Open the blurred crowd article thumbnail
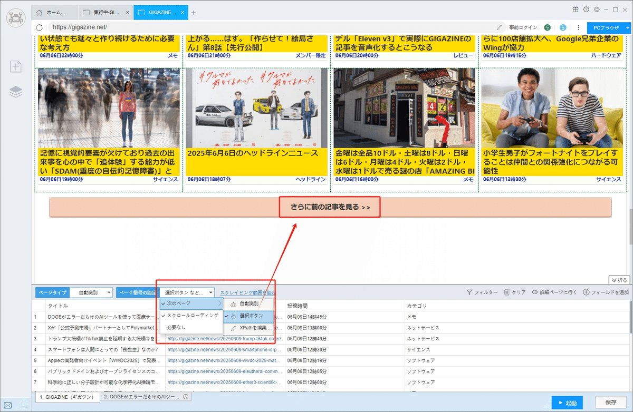Image resolution: width=633 pixels, height=412 pixels. pos(109,107)
